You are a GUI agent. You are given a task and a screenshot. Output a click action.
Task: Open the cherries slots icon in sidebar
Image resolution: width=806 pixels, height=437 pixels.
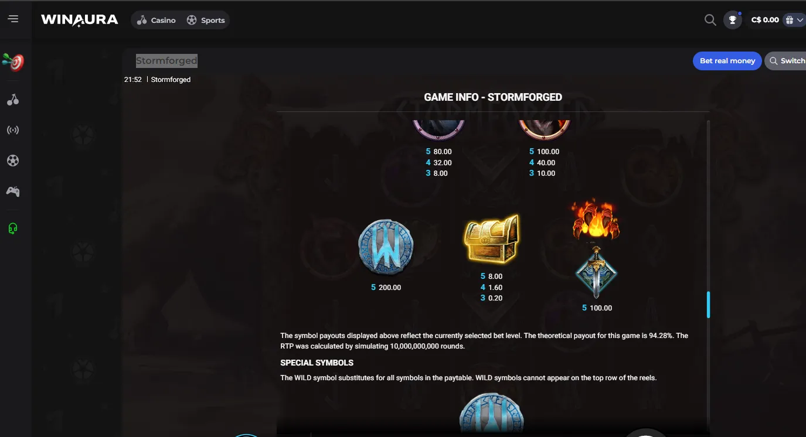(x=13, y=100)
